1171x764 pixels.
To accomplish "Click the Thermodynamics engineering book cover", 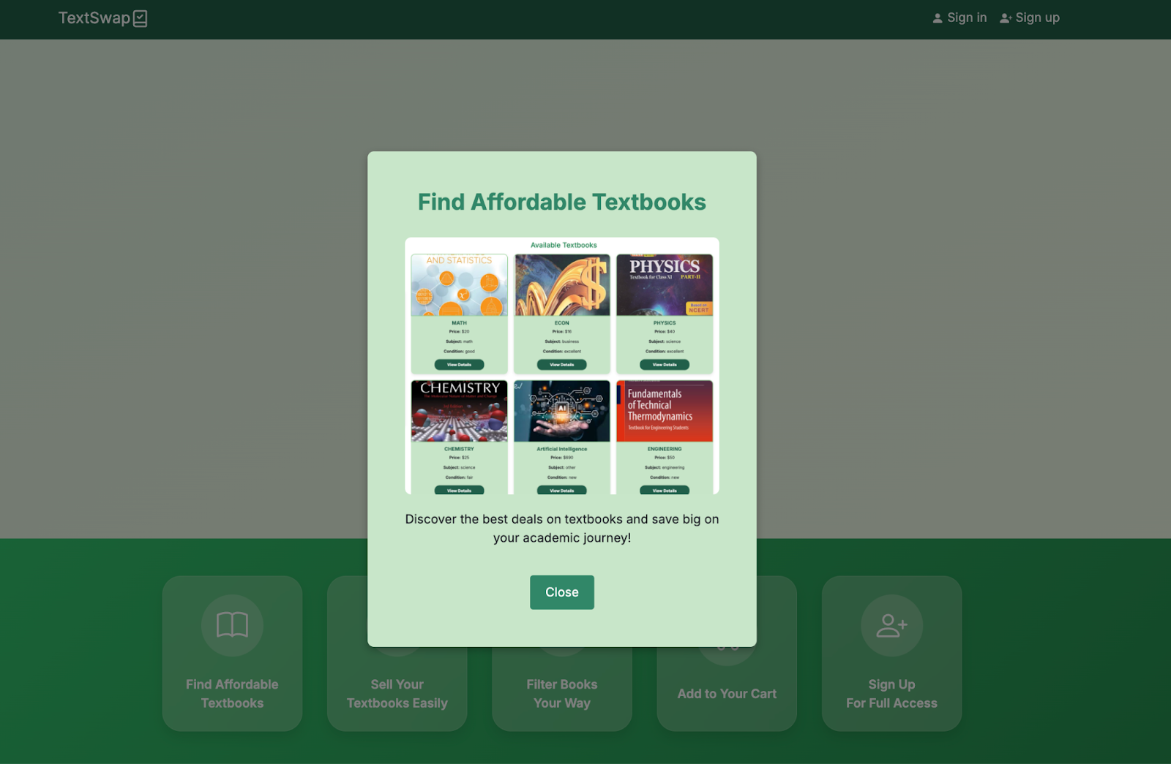I will 665,411.
